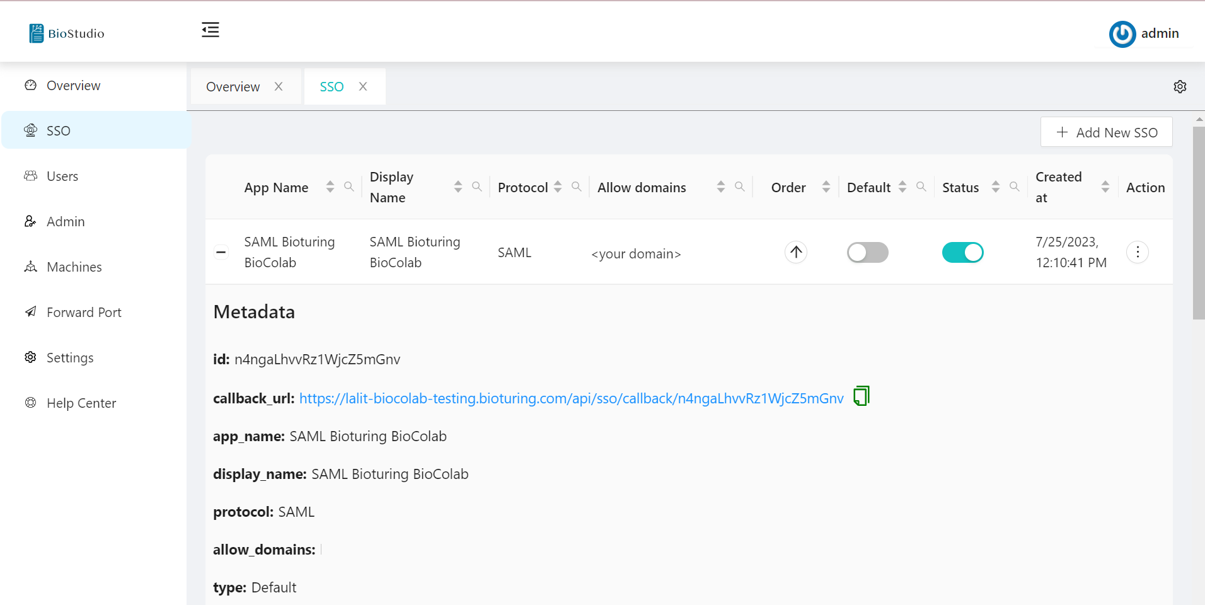The image size is (1205, 605).
Task: Click the type: Default line
Action: [255, 587]
